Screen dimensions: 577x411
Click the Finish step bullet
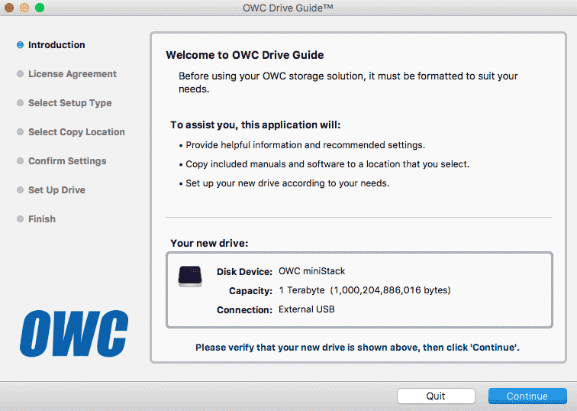[20, 219]
